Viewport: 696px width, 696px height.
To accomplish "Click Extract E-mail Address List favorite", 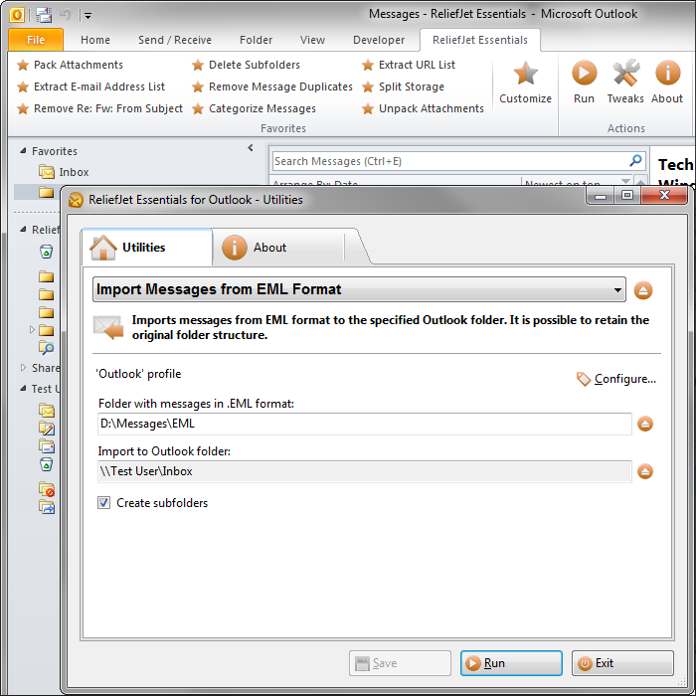I will (90, 87).
